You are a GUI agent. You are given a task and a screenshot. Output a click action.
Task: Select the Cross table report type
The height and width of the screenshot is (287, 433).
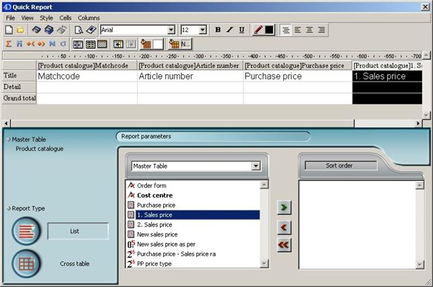coord(26,263)
